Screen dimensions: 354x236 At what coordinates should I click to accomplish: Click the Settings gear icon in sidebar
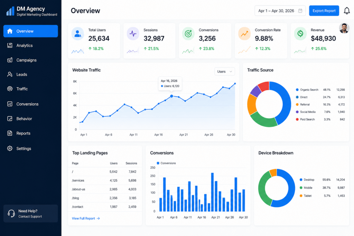(x=10, y=149)
